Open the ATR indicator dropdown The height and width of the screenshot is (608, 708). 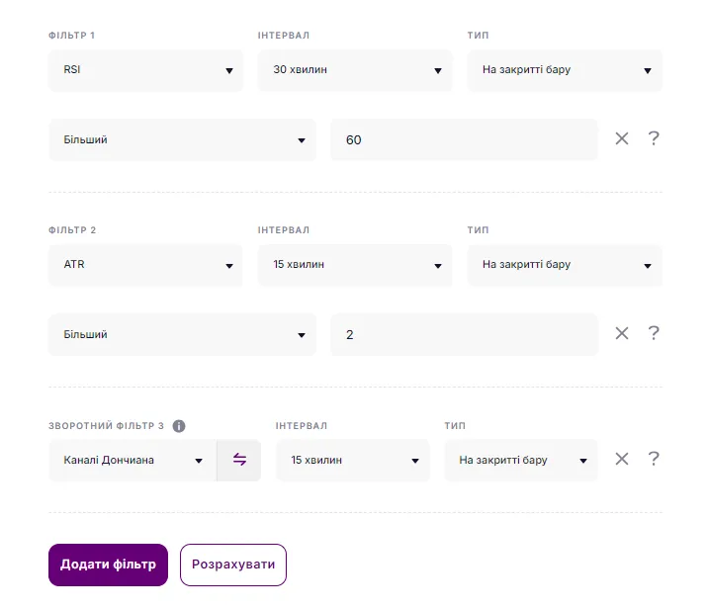coord(145,265)
